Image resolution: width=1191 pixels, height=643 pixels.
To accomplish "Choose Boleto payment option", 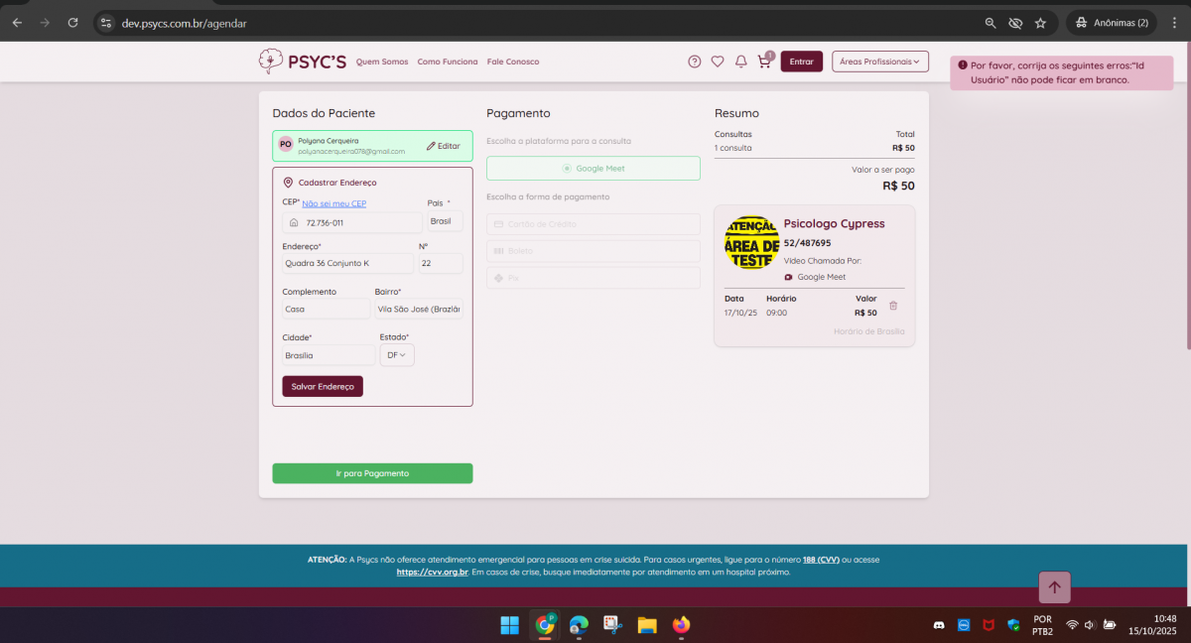I will (x=593, y=251).
